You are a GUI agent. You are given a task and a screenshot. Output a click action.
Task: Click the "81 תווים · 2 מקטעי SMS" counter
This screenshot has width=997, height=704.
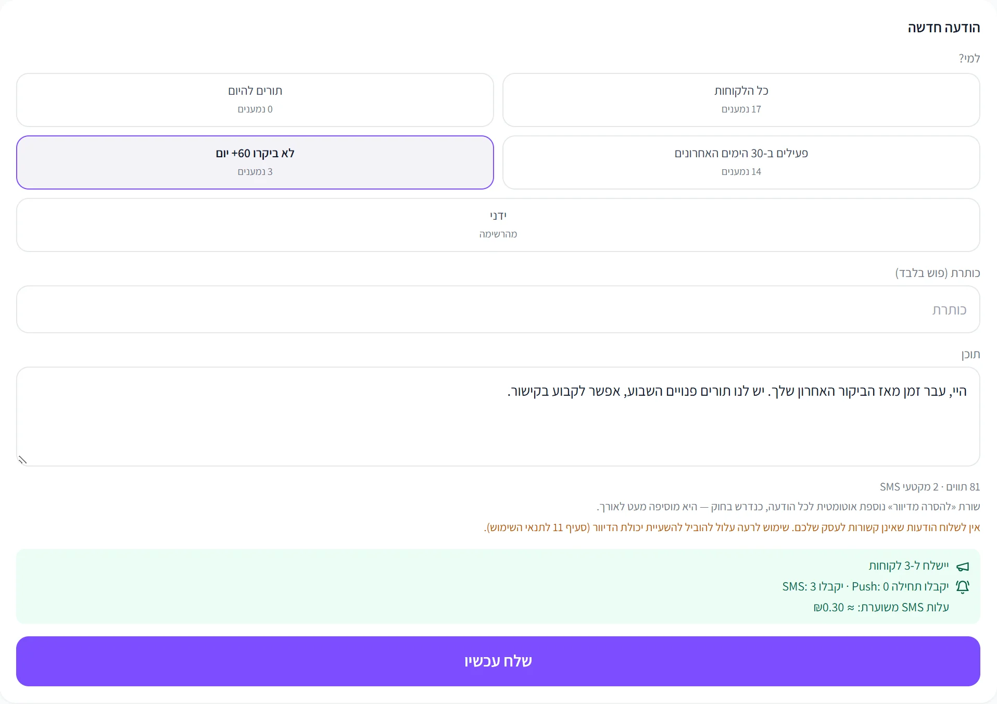click(930, 487)
